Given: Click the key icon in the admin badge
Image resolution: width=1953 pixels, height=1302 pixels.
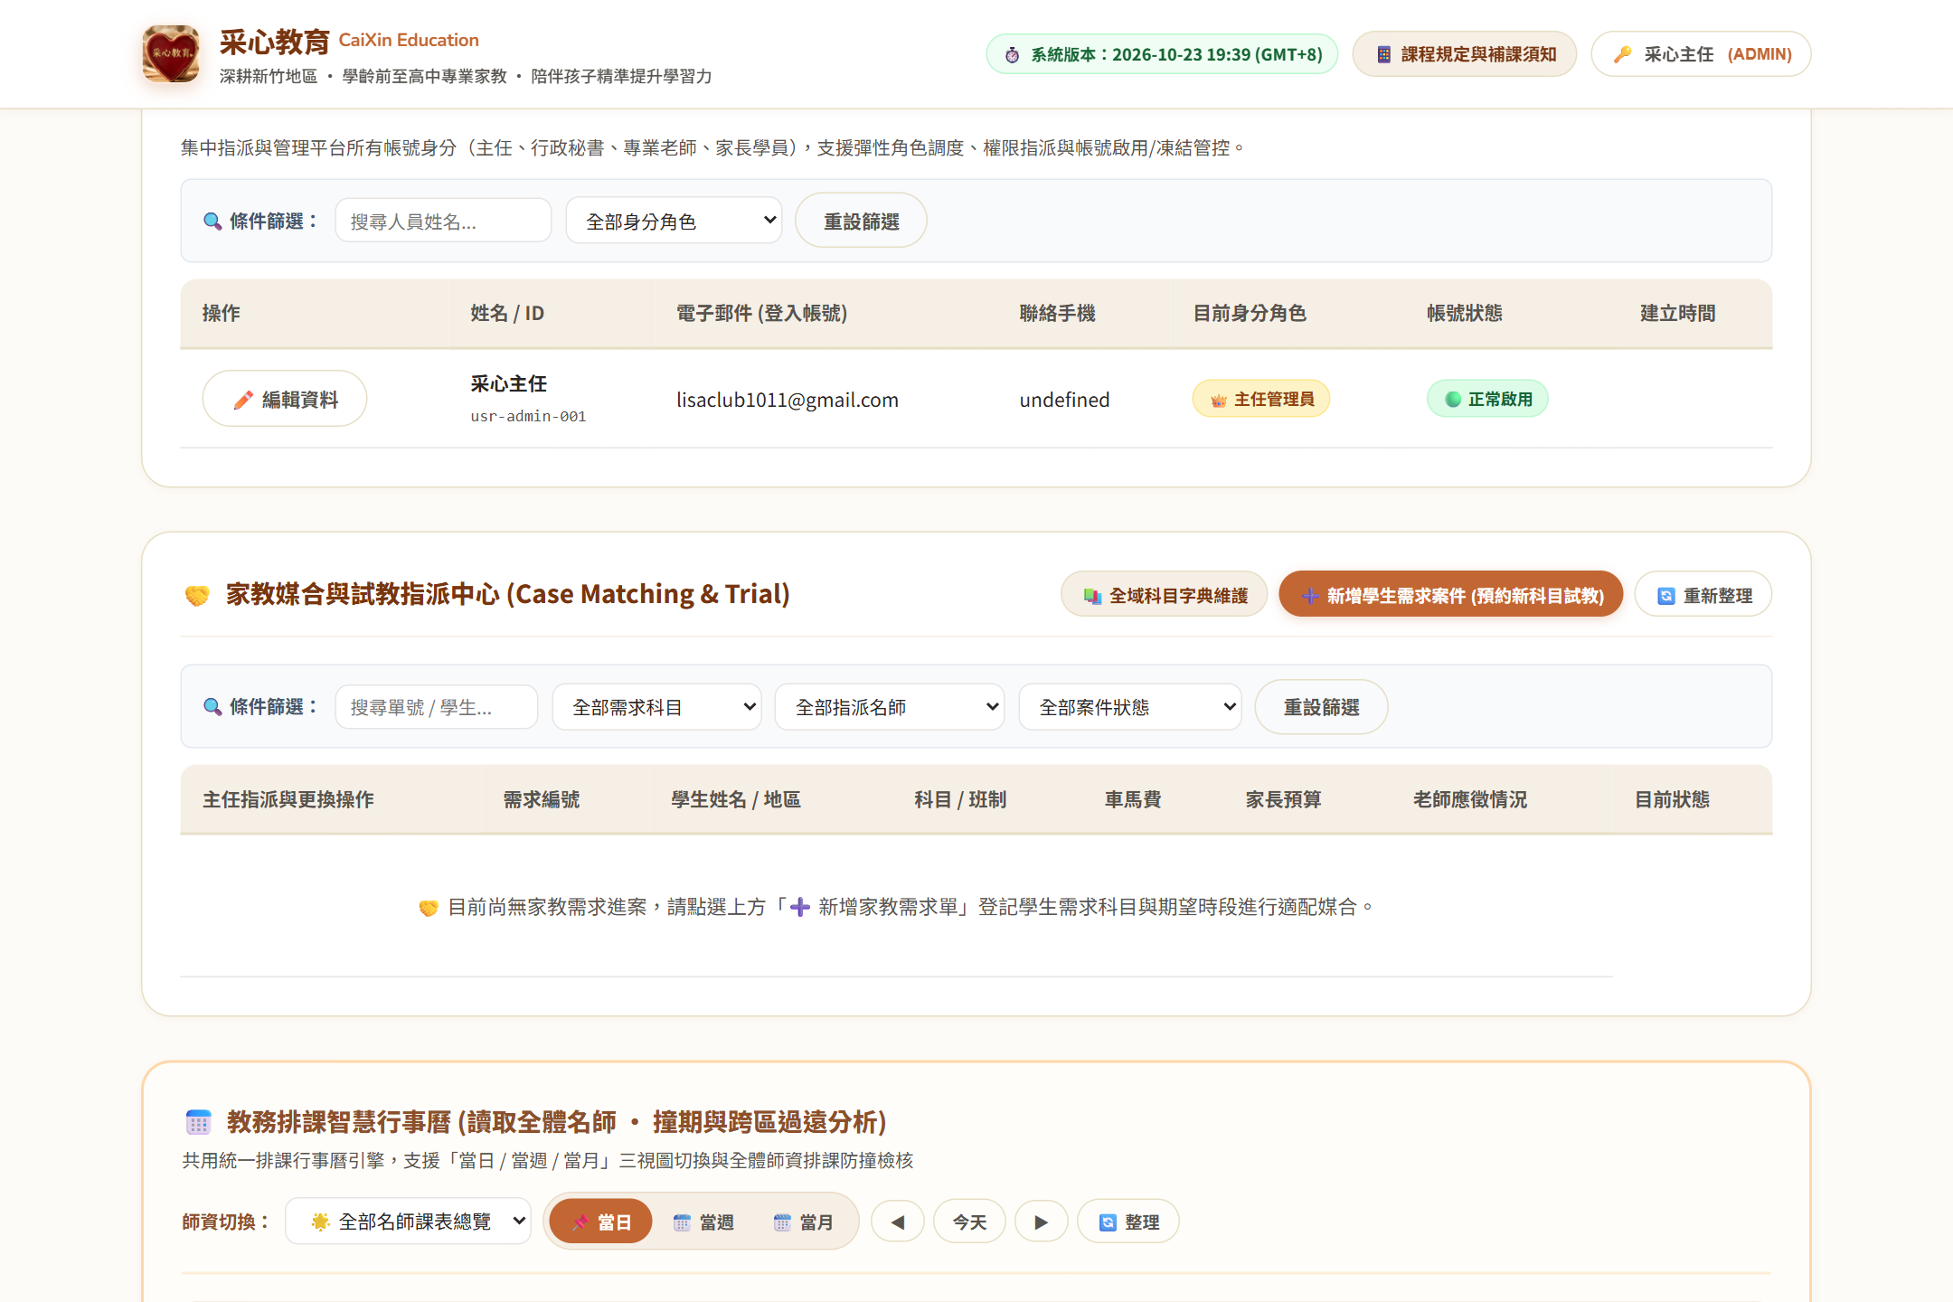Looking at the screenshot, I should pos(1623,54).
